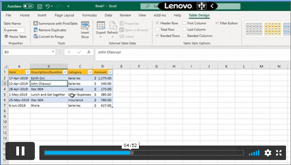Open the Name Box dropdown arrow
This screenshot has width=291, height=165.
[x=53, y=52]
